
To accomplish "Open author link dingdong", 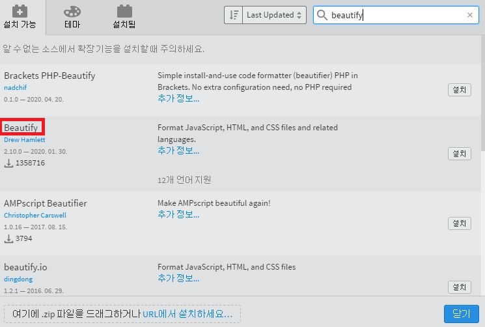I will point(18,279).
